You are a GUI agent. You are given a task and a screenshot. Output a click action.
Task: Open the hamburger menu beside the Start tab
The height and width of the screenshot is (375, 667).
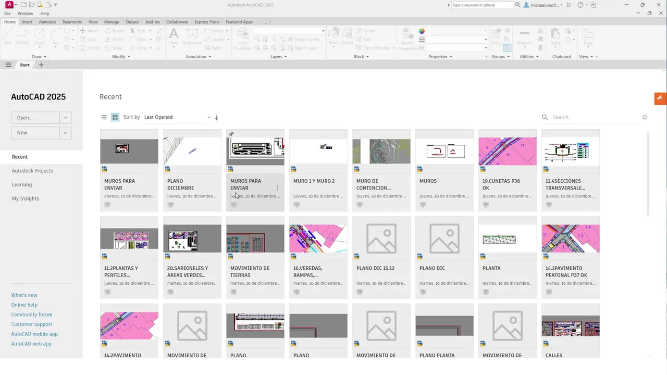point(8,65)
